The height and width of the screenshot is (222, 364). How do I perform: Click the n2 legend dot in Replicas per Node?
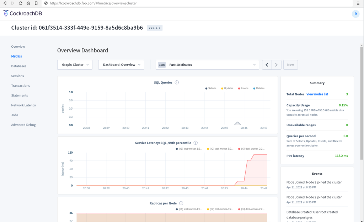[208, 209]
